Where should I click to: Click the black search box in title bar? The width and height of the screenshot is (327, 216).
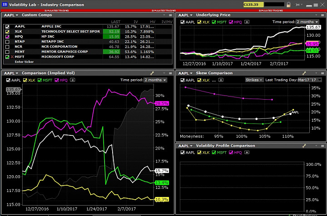274,5
